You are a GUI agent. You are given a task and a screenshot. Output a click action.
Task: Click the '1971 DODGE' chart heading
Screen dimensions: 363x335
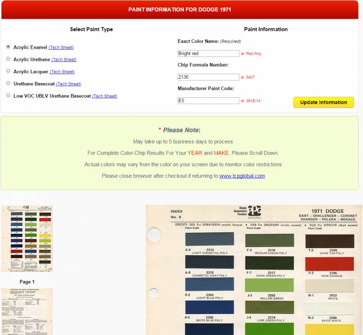click(x=328, y=211)
